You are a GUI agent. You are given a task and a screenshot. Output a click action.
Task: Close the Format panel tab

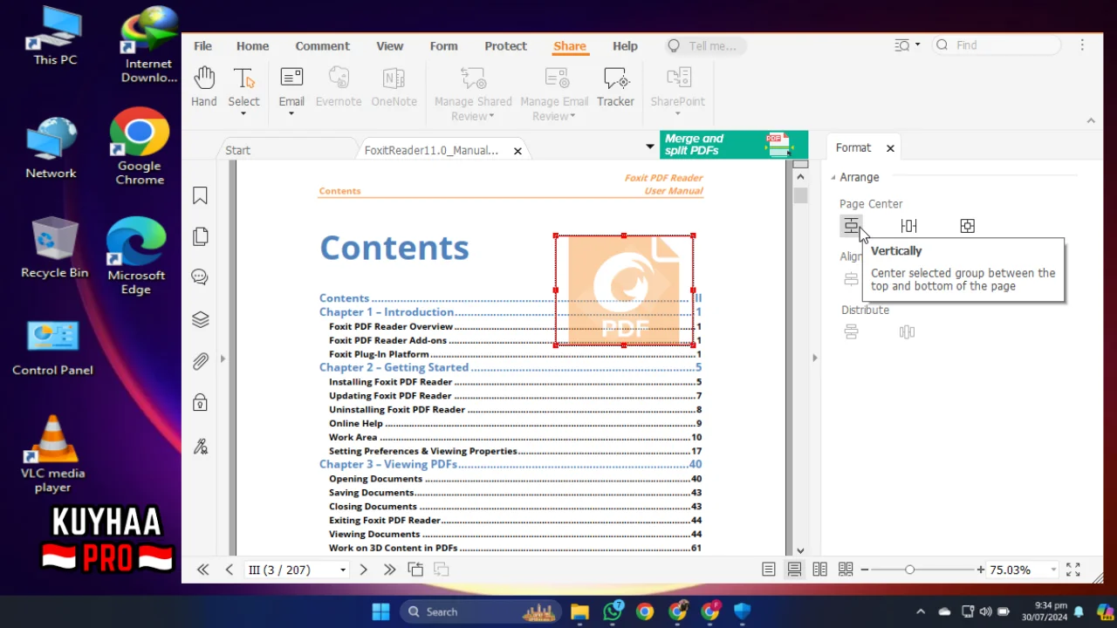click(x=890, y=148)
